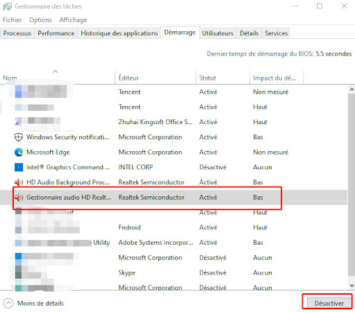Click Utility name in Adobe Systems row

coord(101,243)
